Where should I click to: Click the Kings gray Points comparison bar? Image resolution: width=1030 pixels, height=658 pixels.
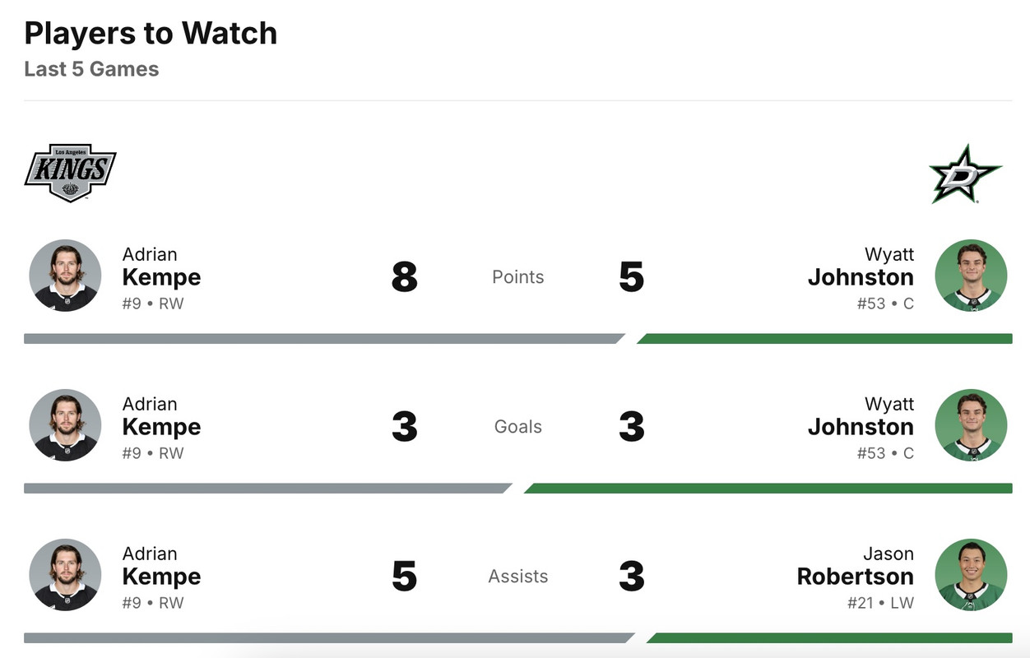tap(321, 338)
